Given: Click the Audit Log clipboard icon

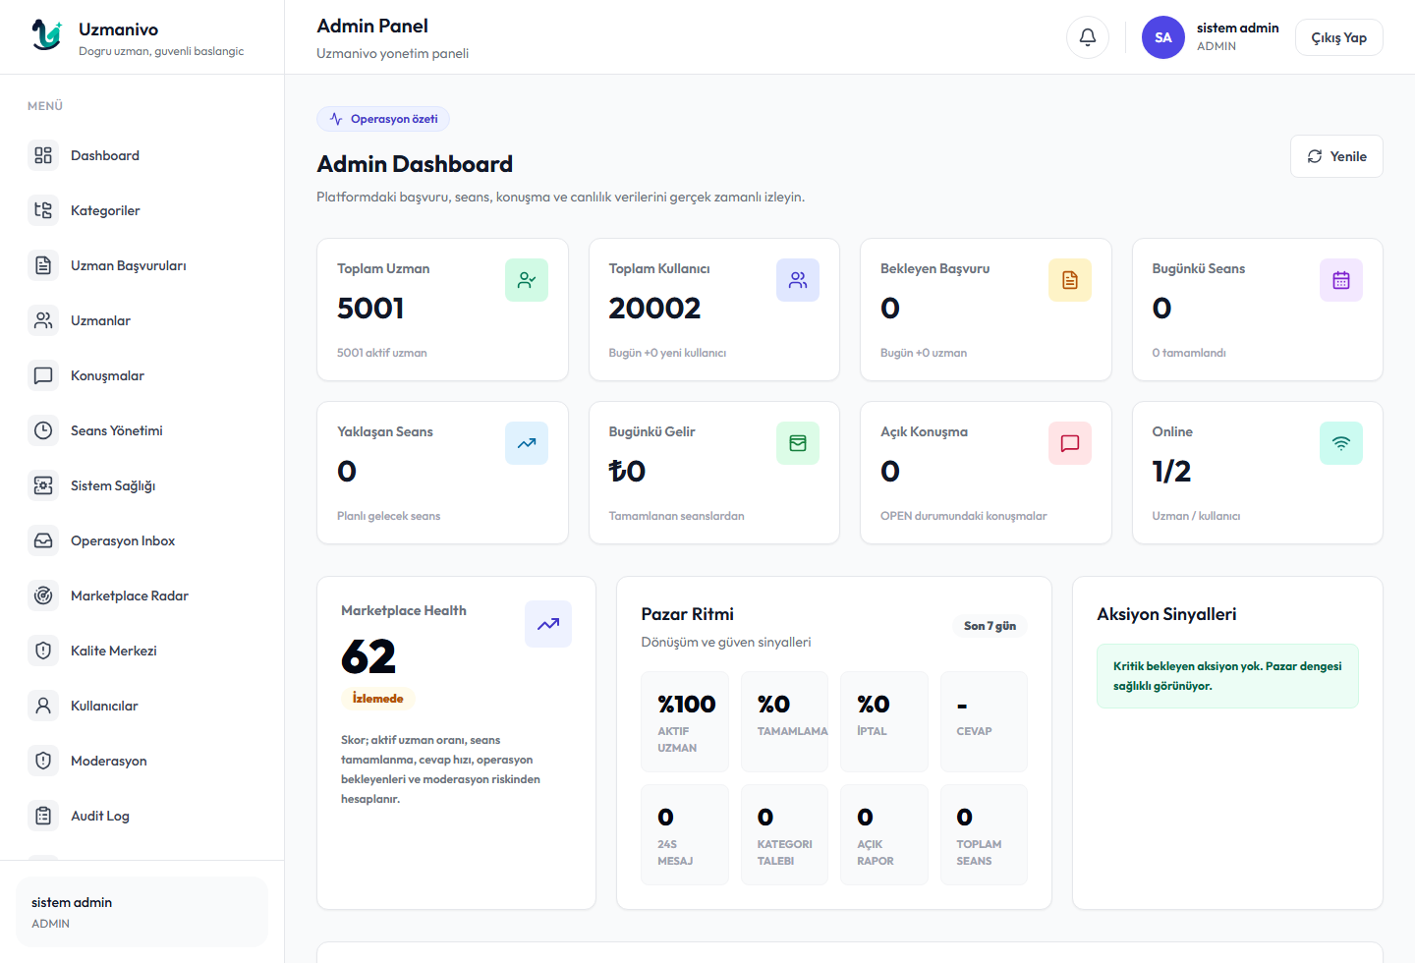Looking at the screenshot, I should [43, 816].
